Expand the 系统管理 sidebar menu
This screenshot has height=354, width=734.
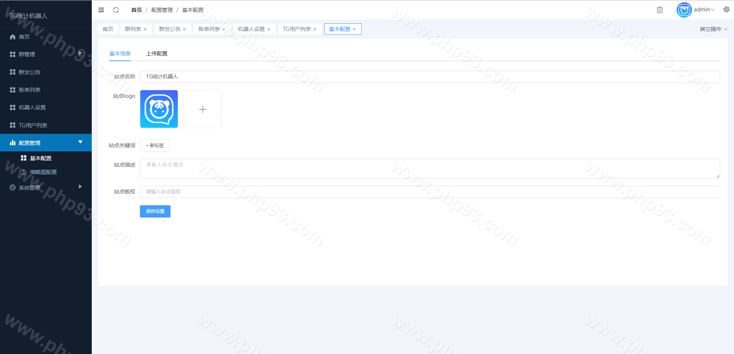46,187
